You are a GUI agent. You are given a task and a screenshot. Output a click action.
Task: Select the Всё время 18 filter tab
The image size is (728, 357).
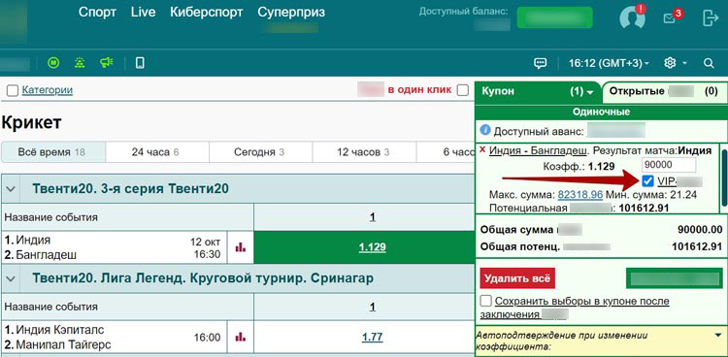pyautogui.click(x=53, y=151)
